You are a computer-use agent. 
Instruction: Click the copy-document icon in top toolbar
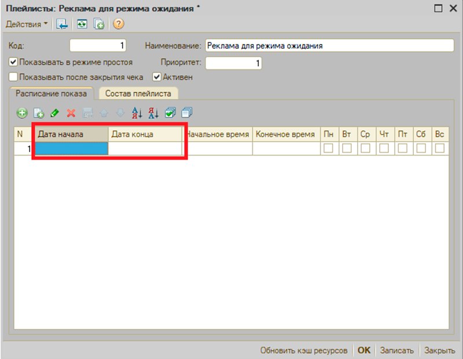pos(99,24)
